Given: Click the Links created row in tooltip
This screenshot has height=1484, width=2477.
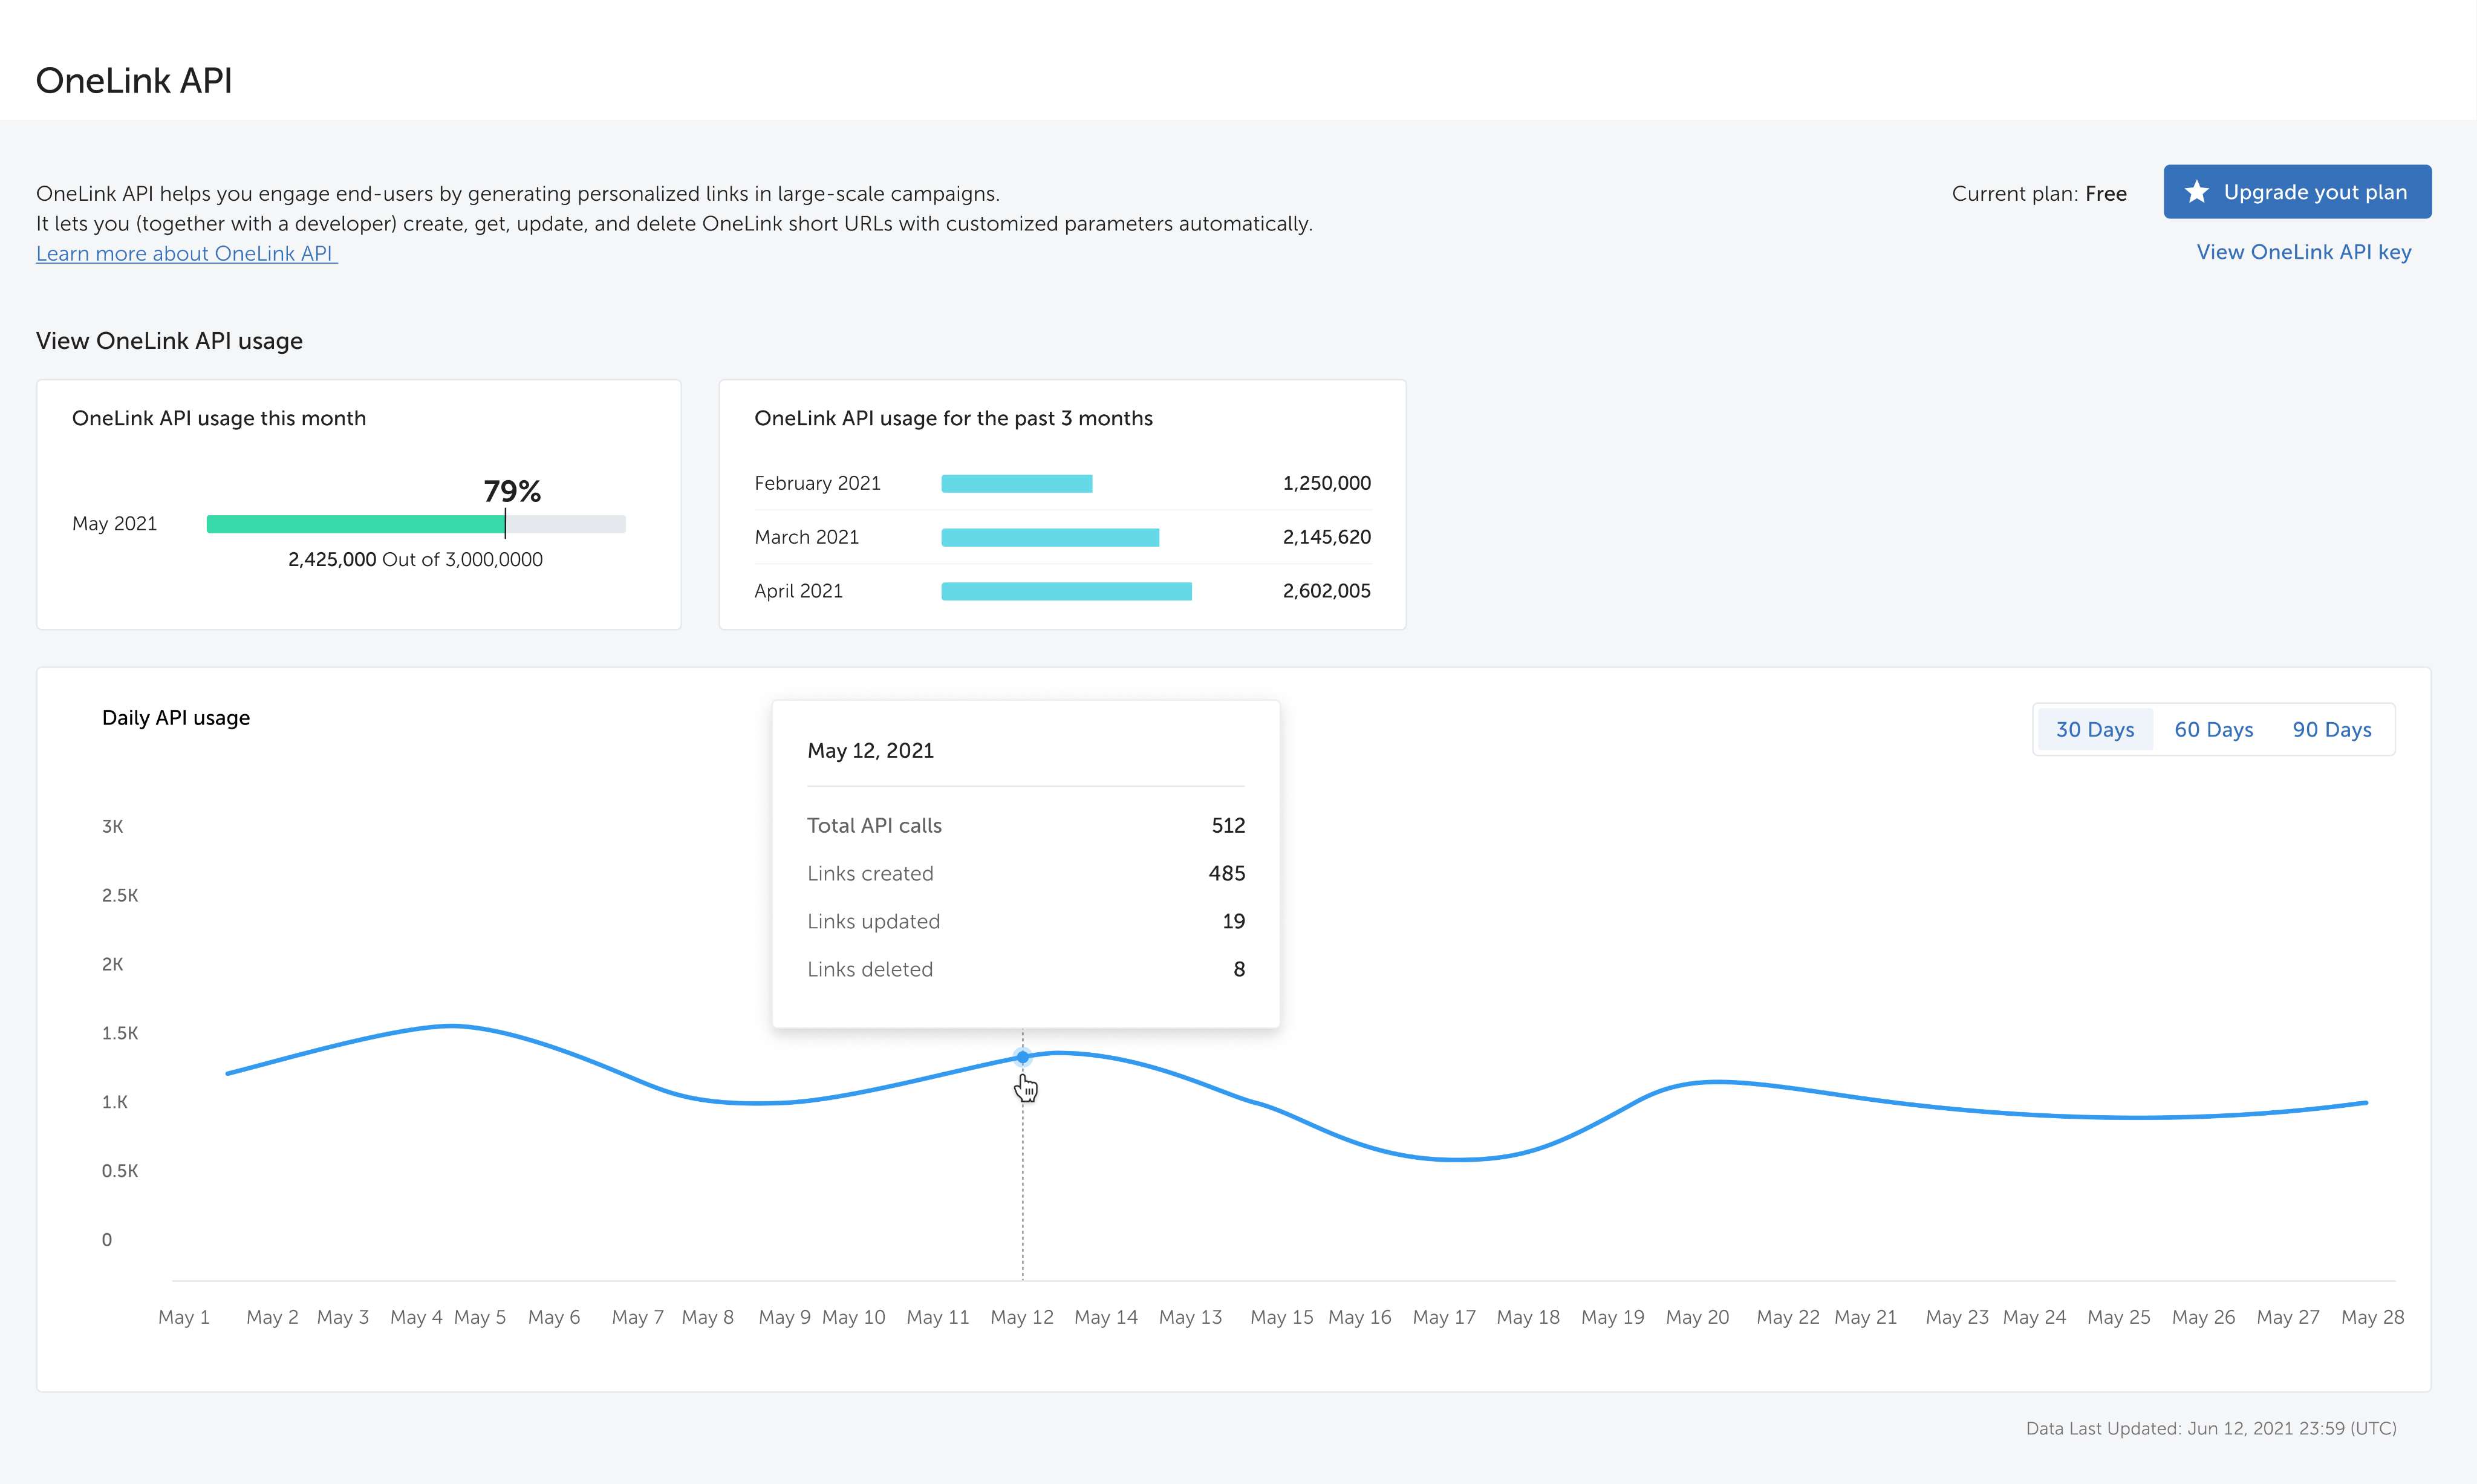Looking at the screenshot, I should [x=1025, y=874].
